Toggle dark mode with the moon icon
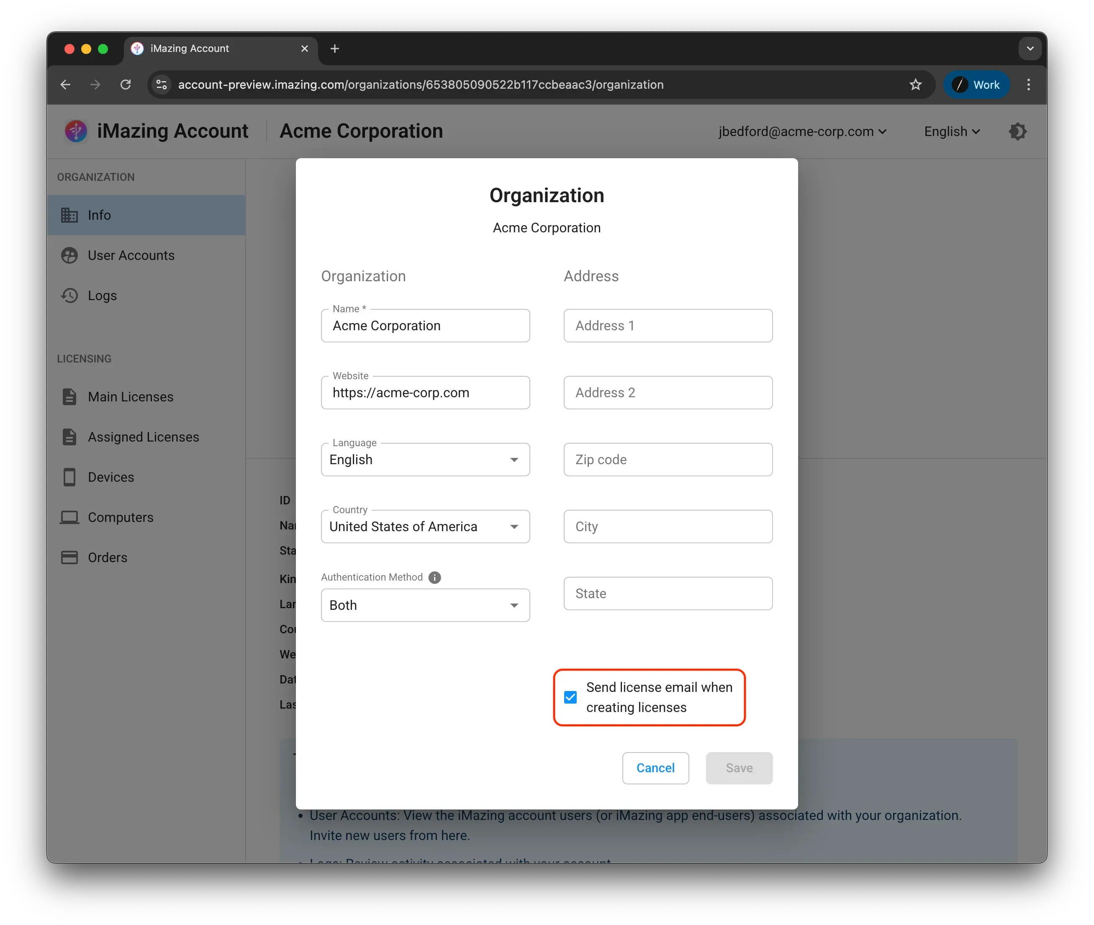The image size is (1094, 925). coord(1017,131)
